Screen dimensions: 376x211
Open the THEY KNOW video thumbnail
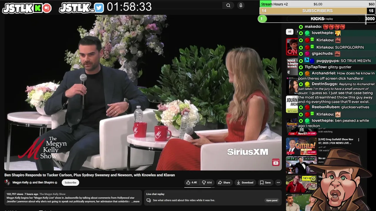301,183
